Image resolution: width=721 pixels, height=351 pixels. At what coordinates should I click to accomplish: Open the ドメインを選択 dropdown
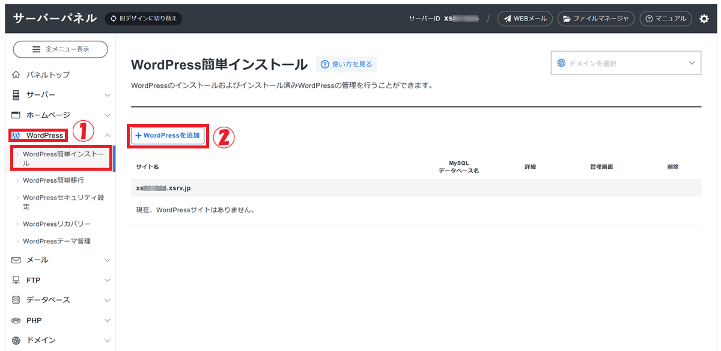pyautogui.click(x=625, y=63)
